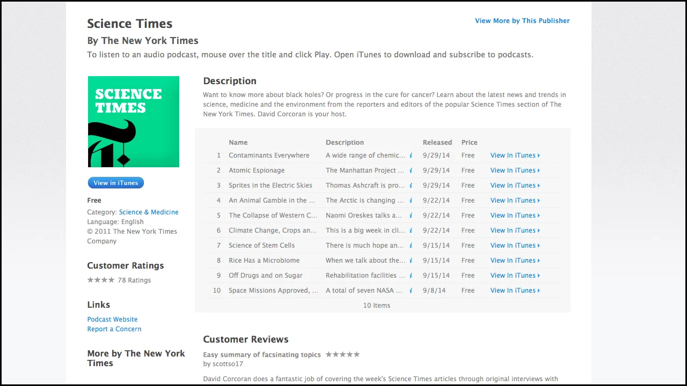Open info icon for Climate Change, Crops episode
Screen dimensions: 687x386
(x=411, y=231)
